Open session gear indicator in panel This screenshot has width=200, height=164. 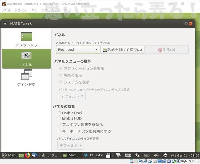point(165,155)
